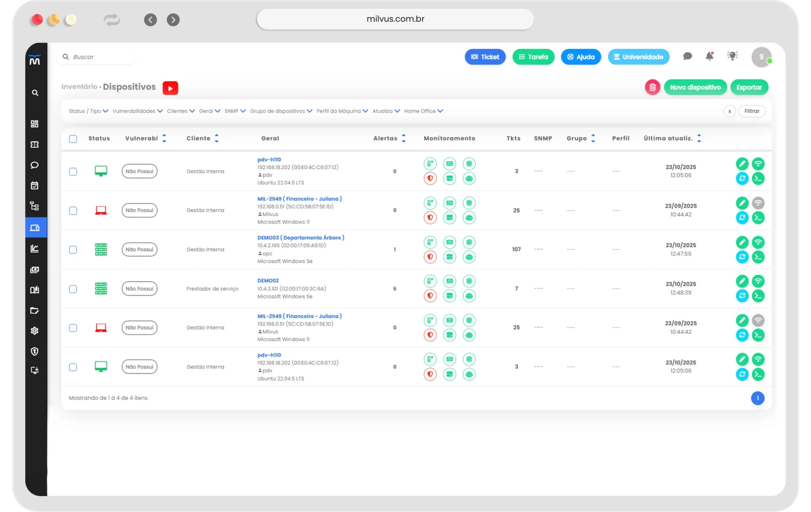
Task: Edit the DEMO02 device with pencil icon
Action: 742,281
